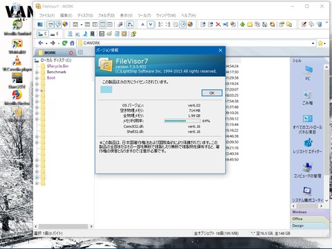
Task: Open コンピュータの管理 in shell panel
Action: [x=308, y=170]
